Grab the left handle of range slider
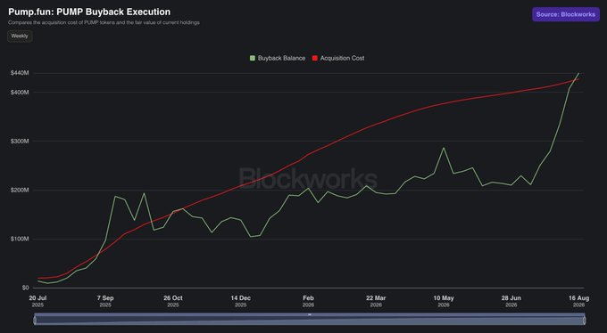The width and height of the screenshot is (607, 333). (35, 320)
